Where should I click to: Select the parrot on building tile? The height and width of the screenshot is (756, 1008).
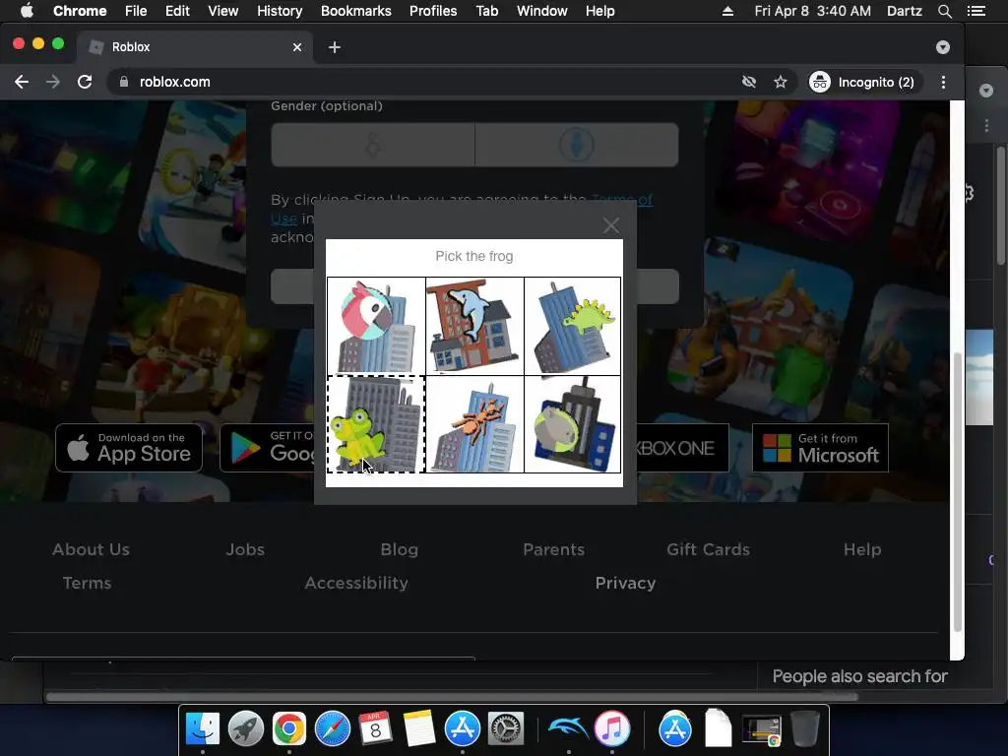pos(376,327)
